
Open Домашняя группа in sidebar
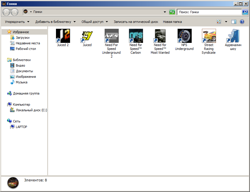coord(26,93)
